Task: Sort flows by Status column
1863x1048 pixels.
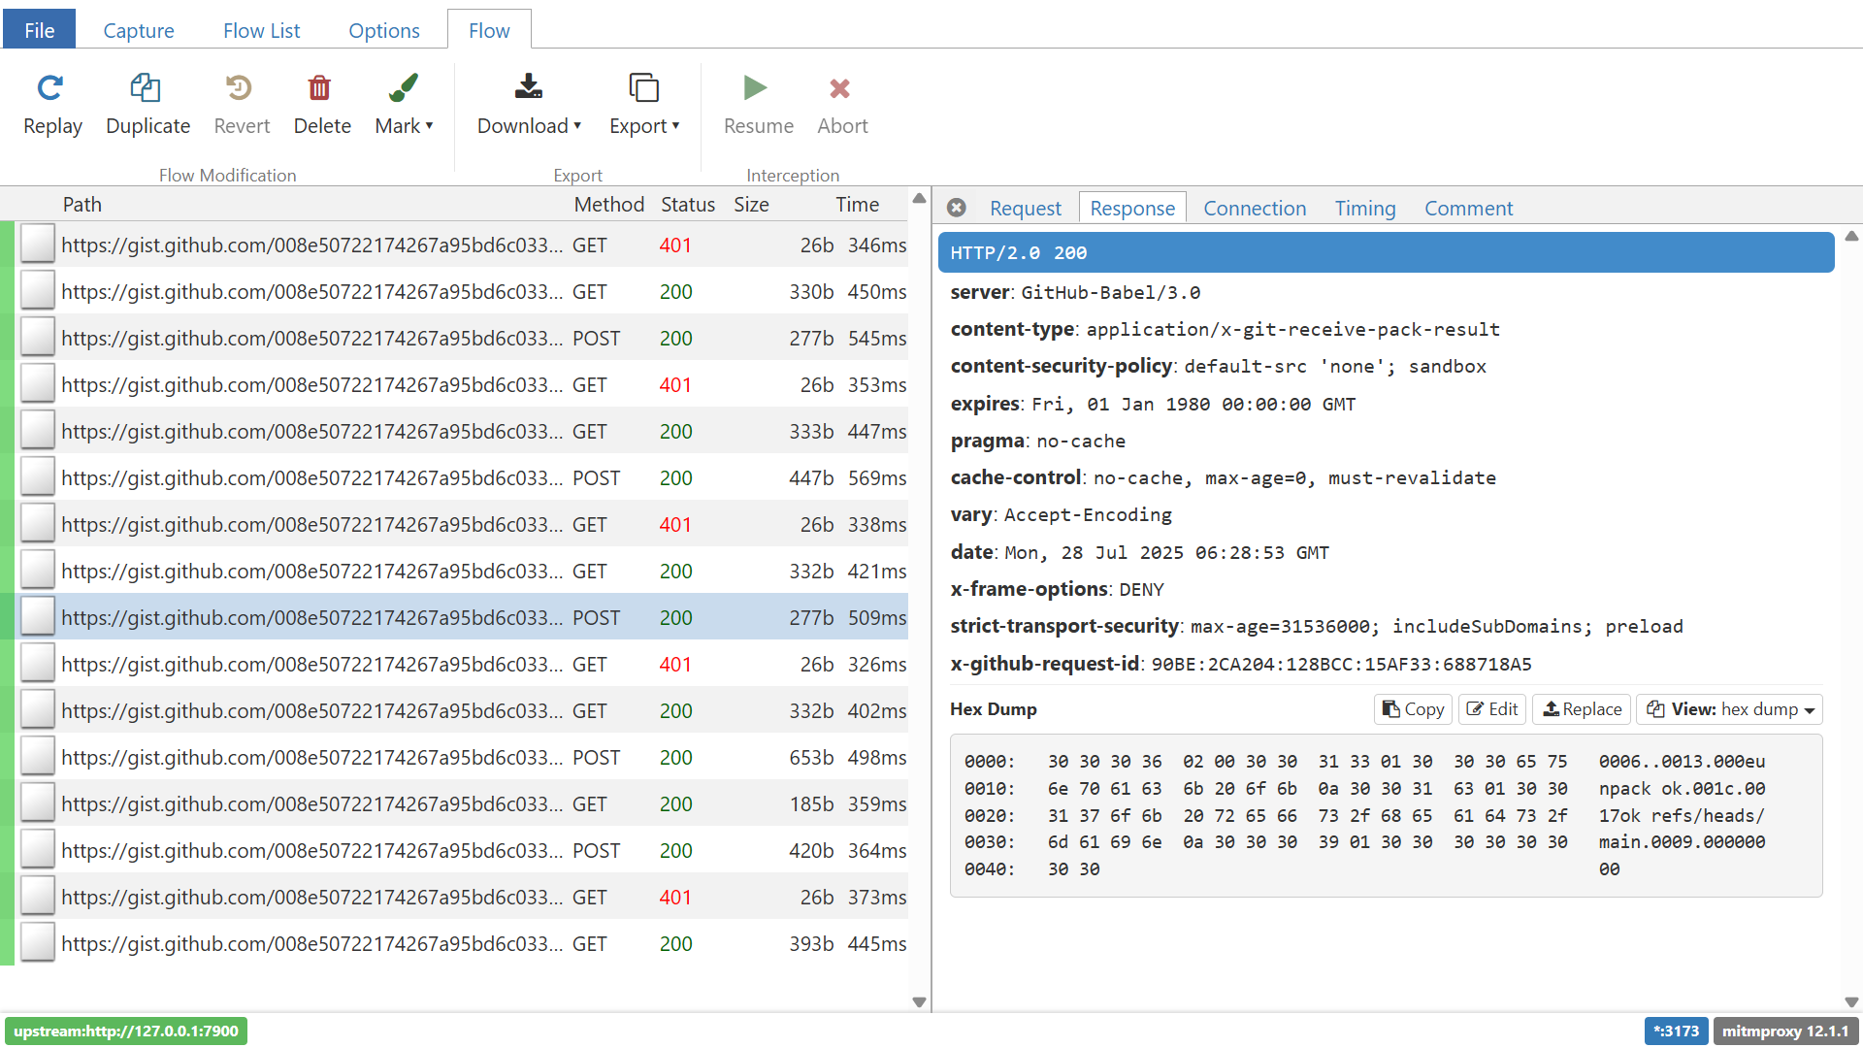Action: pyautogui.click(x=687, y=204)
